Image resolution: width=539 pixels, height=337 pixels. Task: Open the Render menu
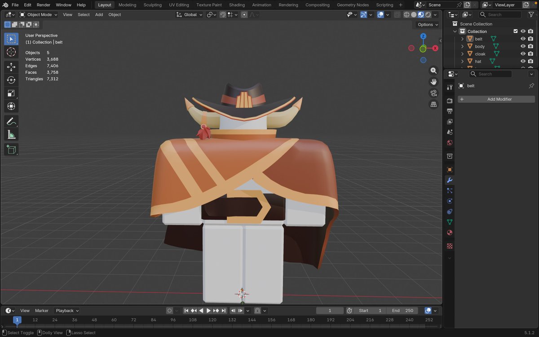[44, 4]
